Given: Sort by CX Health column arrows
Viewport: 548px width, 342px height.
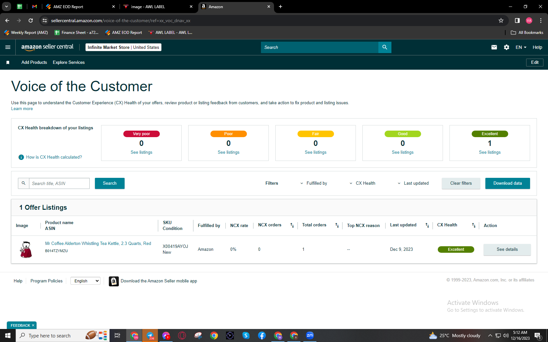Looking at the screenshot, I should 474,225.
